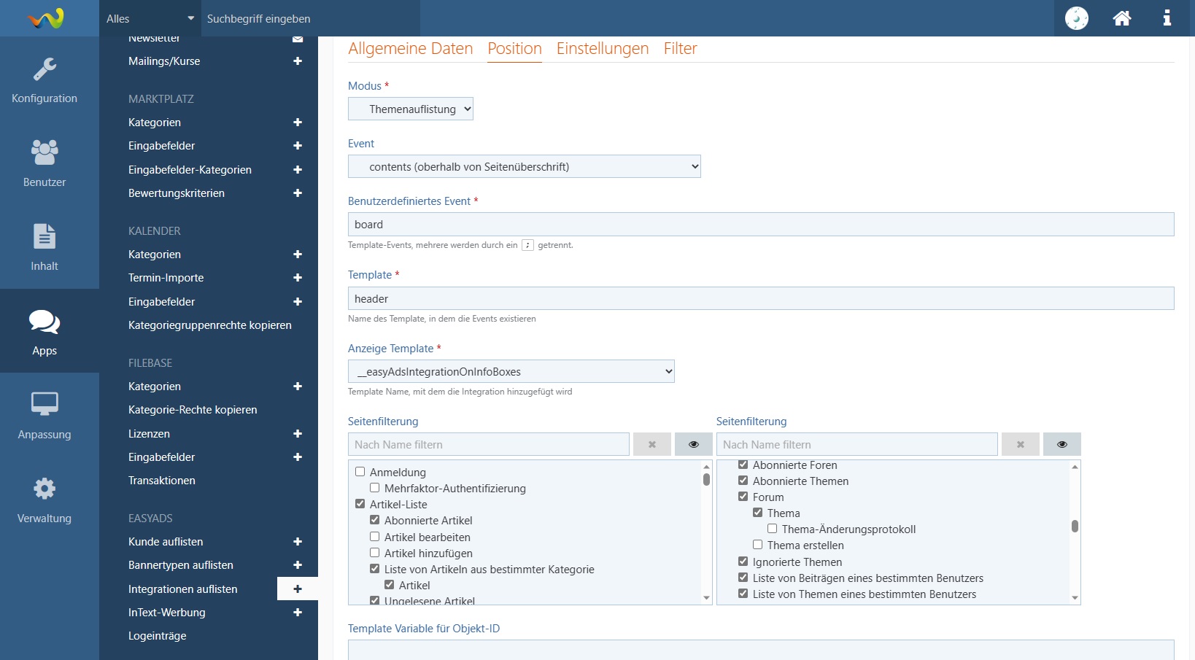Add Integration via highlighted plus icon
This screenshot has height=660, width=1195.
[x=298, y=589]
